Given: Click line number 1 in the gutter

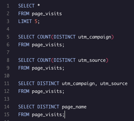Looking at the screenshot, I should [x=8, y=6].
